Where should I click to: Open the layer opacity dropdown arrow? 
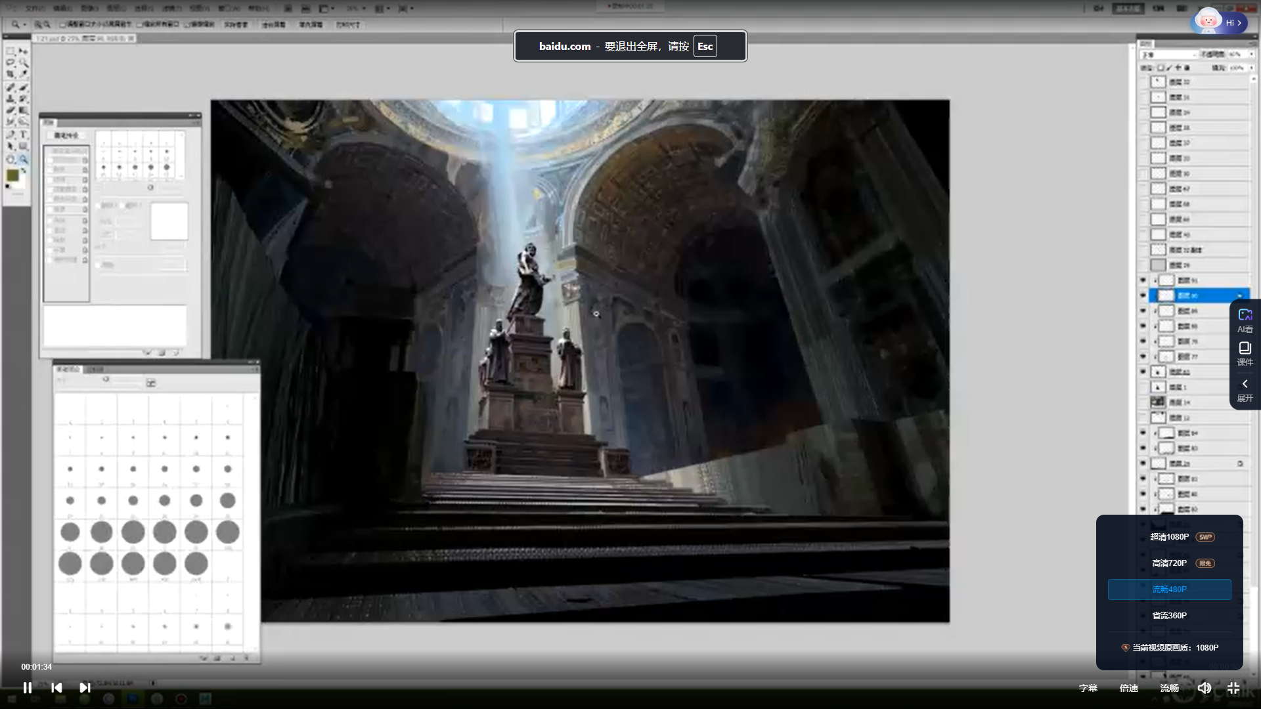coord(1251,54)
